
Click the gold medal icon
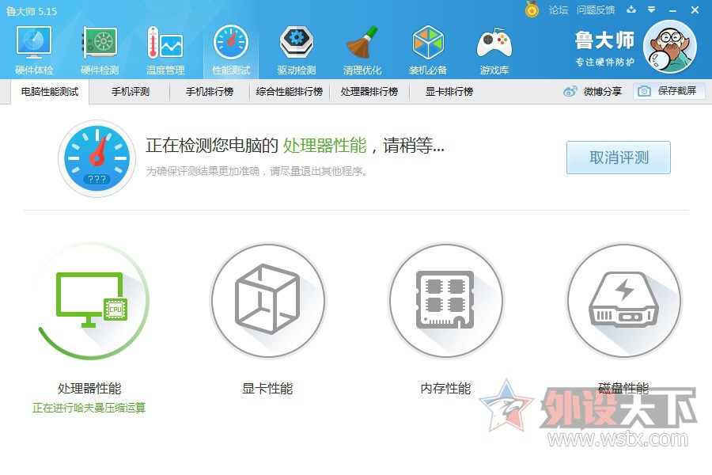pos(532,9)
